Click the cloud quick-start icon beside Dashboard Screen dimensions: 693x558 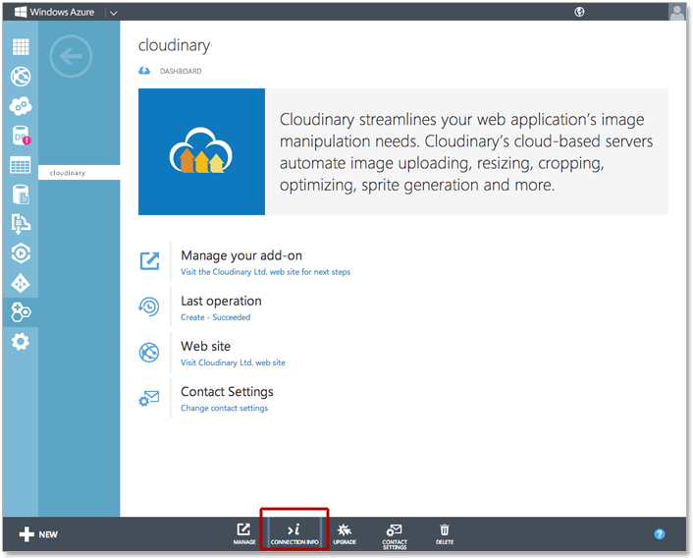144,71
